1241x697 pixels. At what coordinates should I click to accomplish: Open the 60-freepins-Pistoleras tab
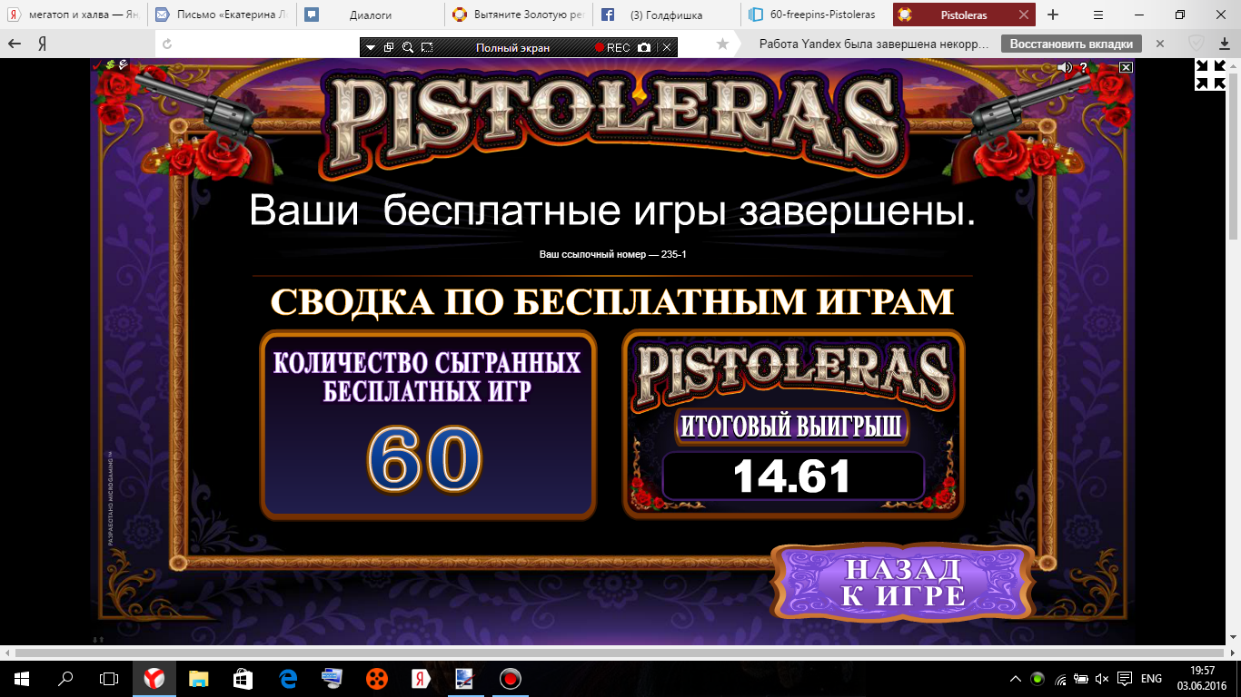point(817,15)
